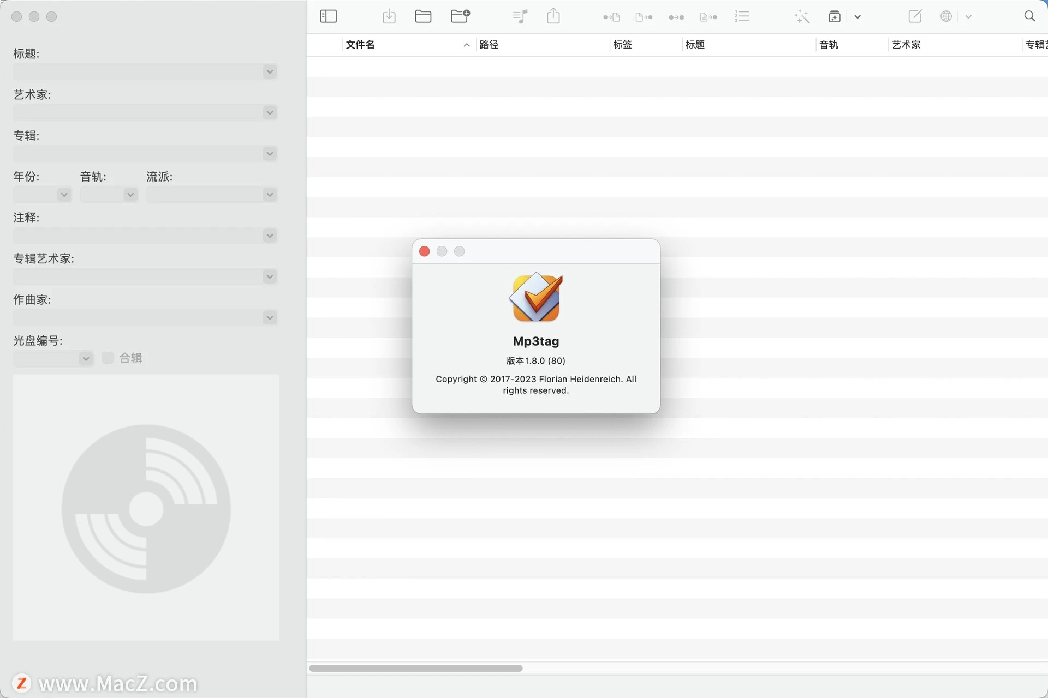Click the cover art placeholder disc
Image resolution: width=1048 pixels, height=698 pixels.
(x=146, y=508)
